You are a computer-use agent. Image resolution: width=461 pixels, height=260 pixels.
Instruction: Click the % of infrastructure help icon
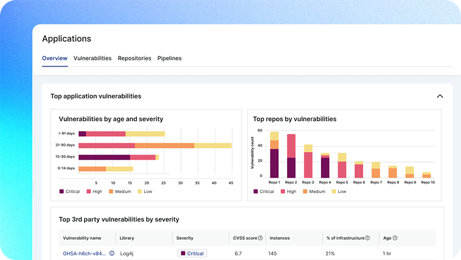click(367, 238)
